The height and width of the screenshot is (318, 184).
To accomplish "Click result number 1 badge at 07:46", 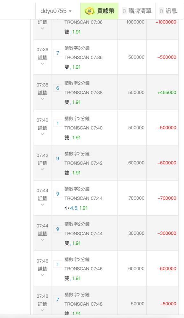I will [58, 264].
